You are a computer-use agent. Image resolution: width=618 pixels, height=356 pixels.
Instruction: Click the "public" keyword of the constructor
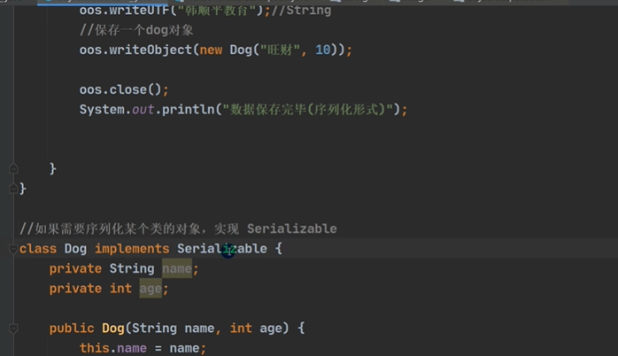click(x=72, y=328)
